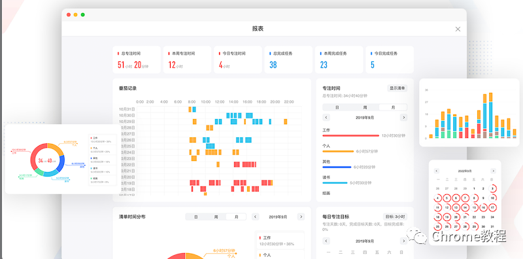This screenshot has width=523, height=259.
Task: Select 其他 in the donut card legend
Action: (x=103, y=160)
